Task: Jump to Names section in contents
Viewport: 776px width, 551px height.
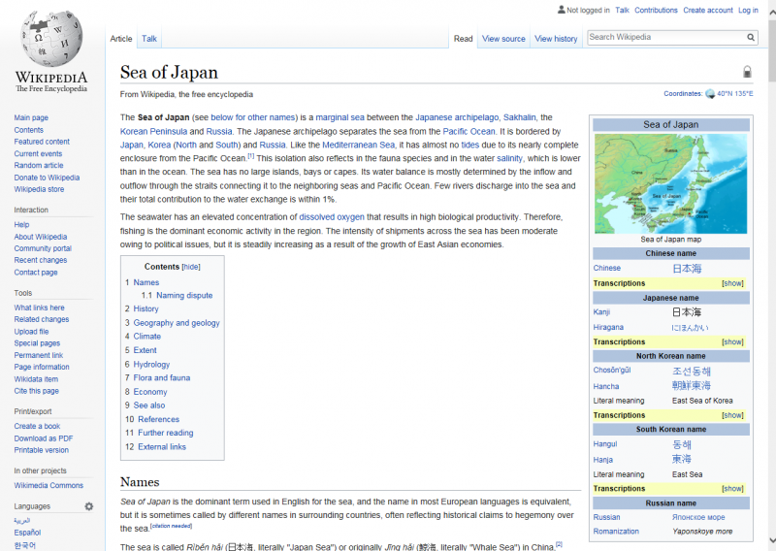Action: click(x=146, y=282)
